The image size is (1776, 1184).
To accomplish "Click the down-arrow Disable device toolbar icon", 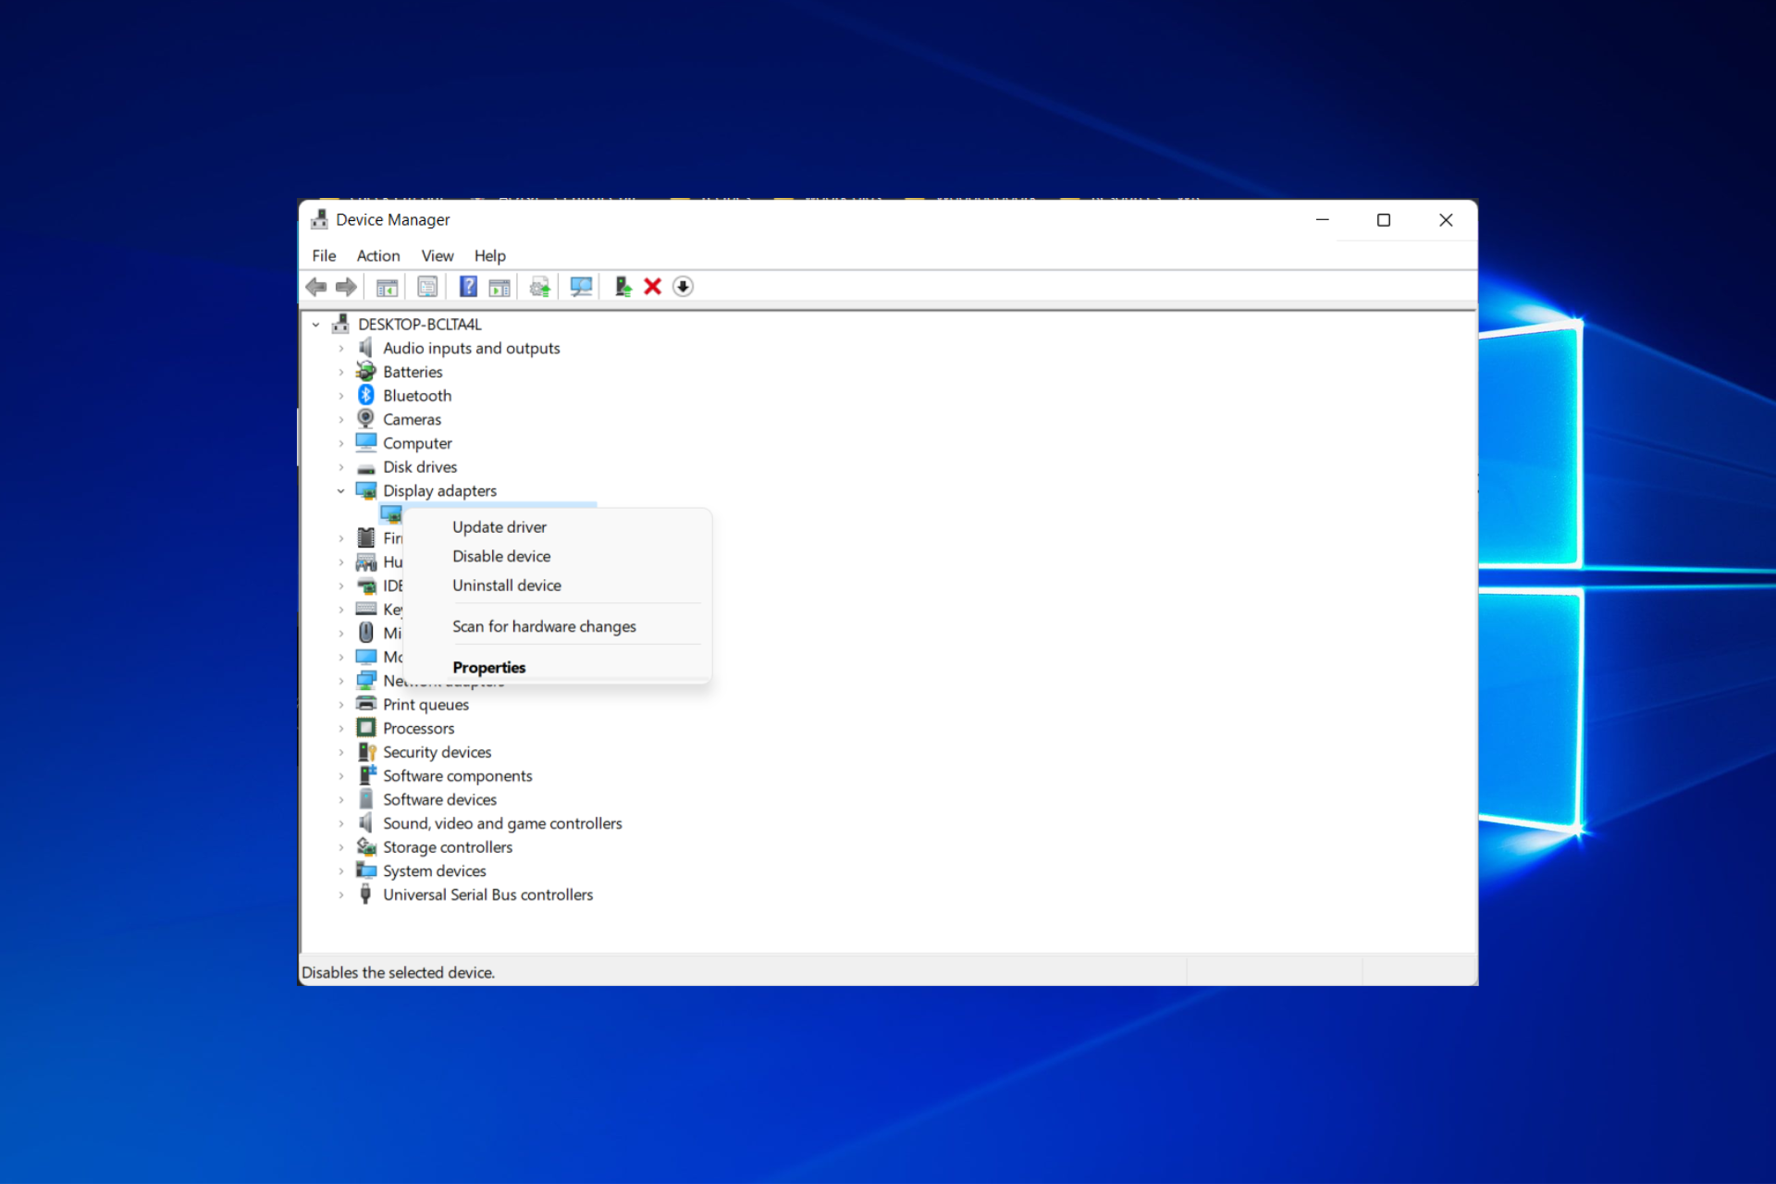I will [x=683, y=287].
